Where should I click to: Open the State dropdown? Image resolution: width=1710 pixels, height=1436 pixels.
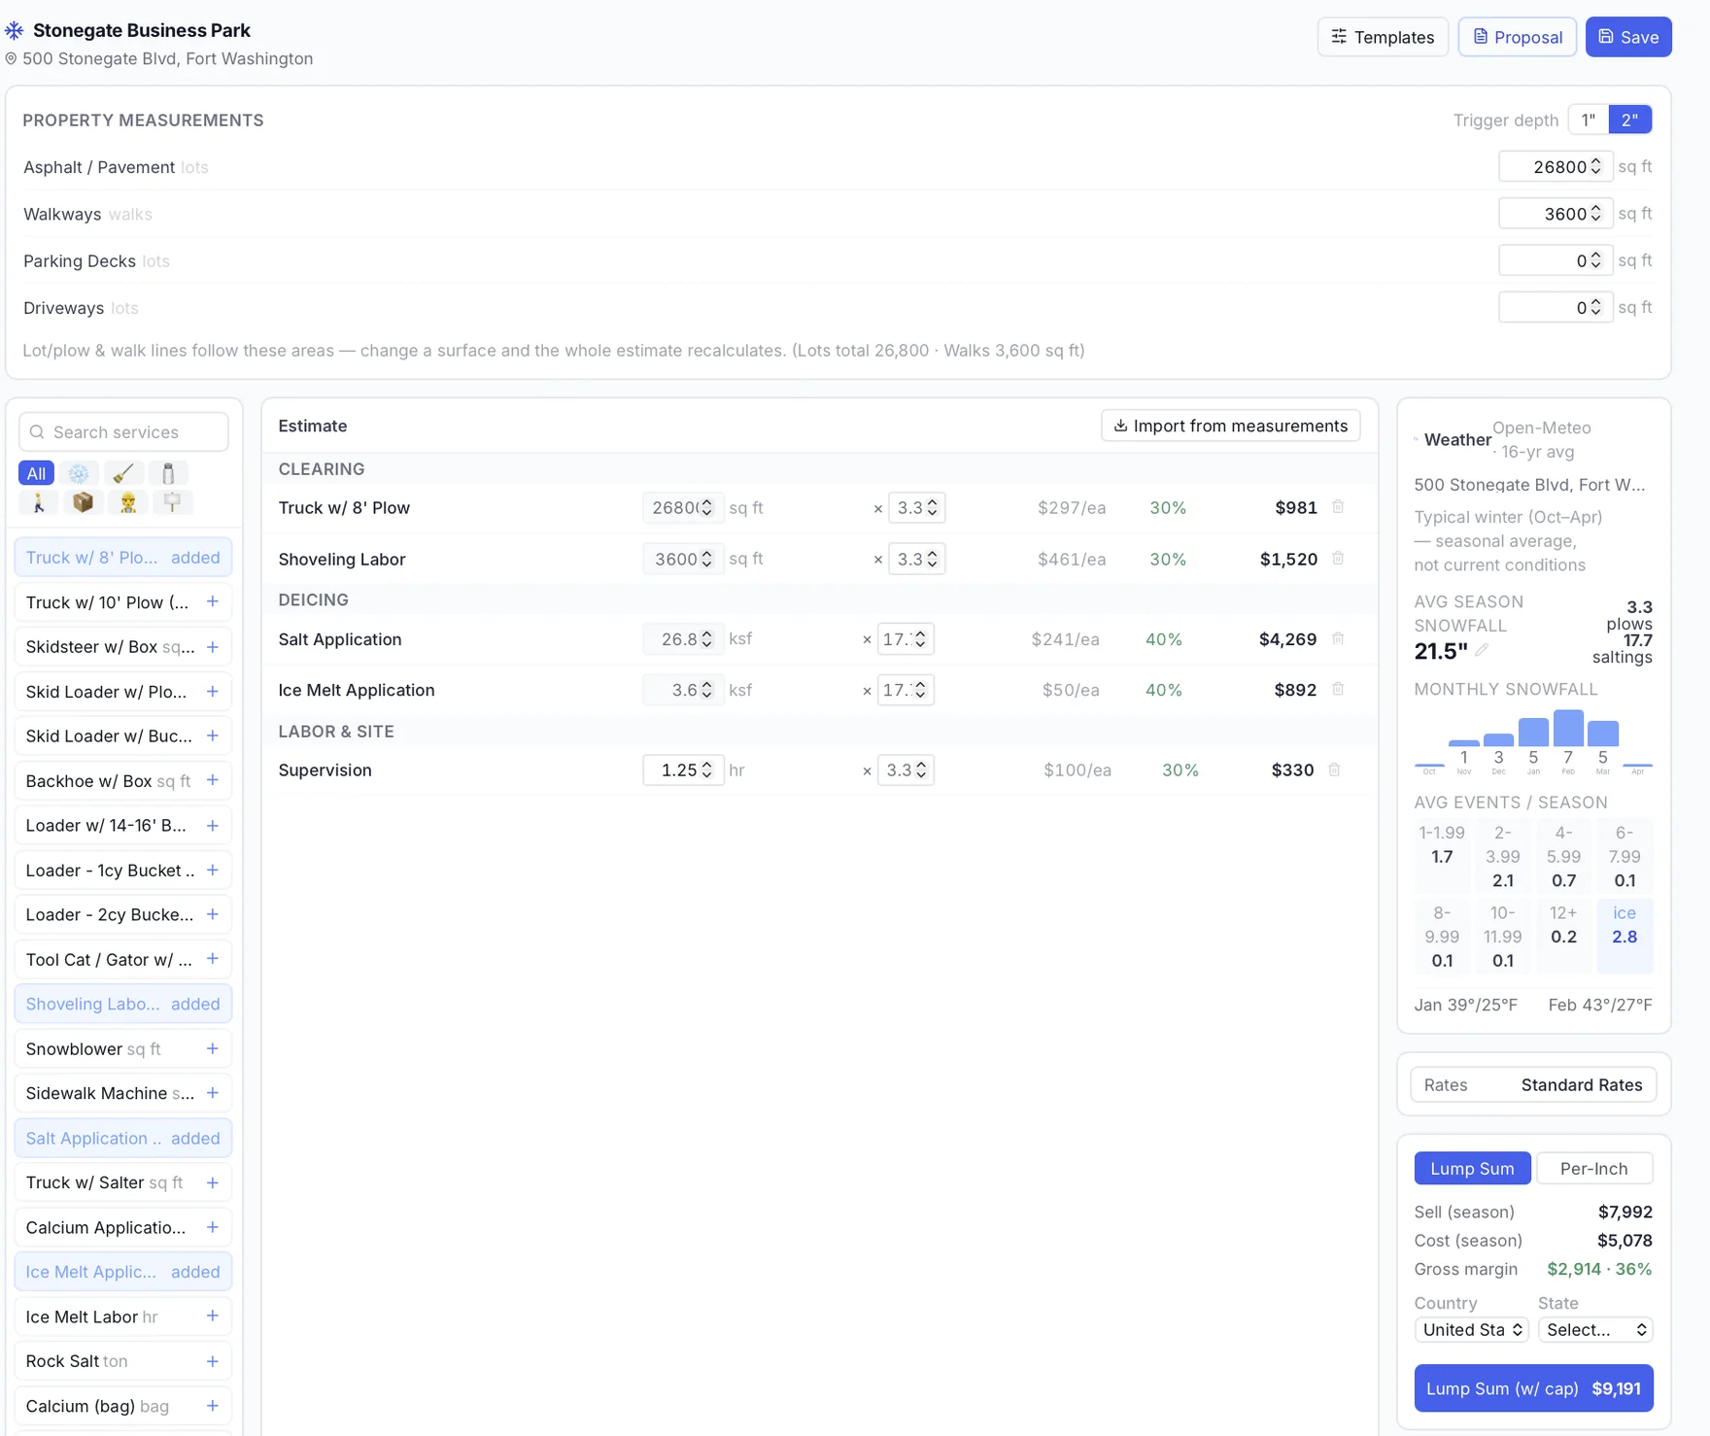point(1595,1330)
